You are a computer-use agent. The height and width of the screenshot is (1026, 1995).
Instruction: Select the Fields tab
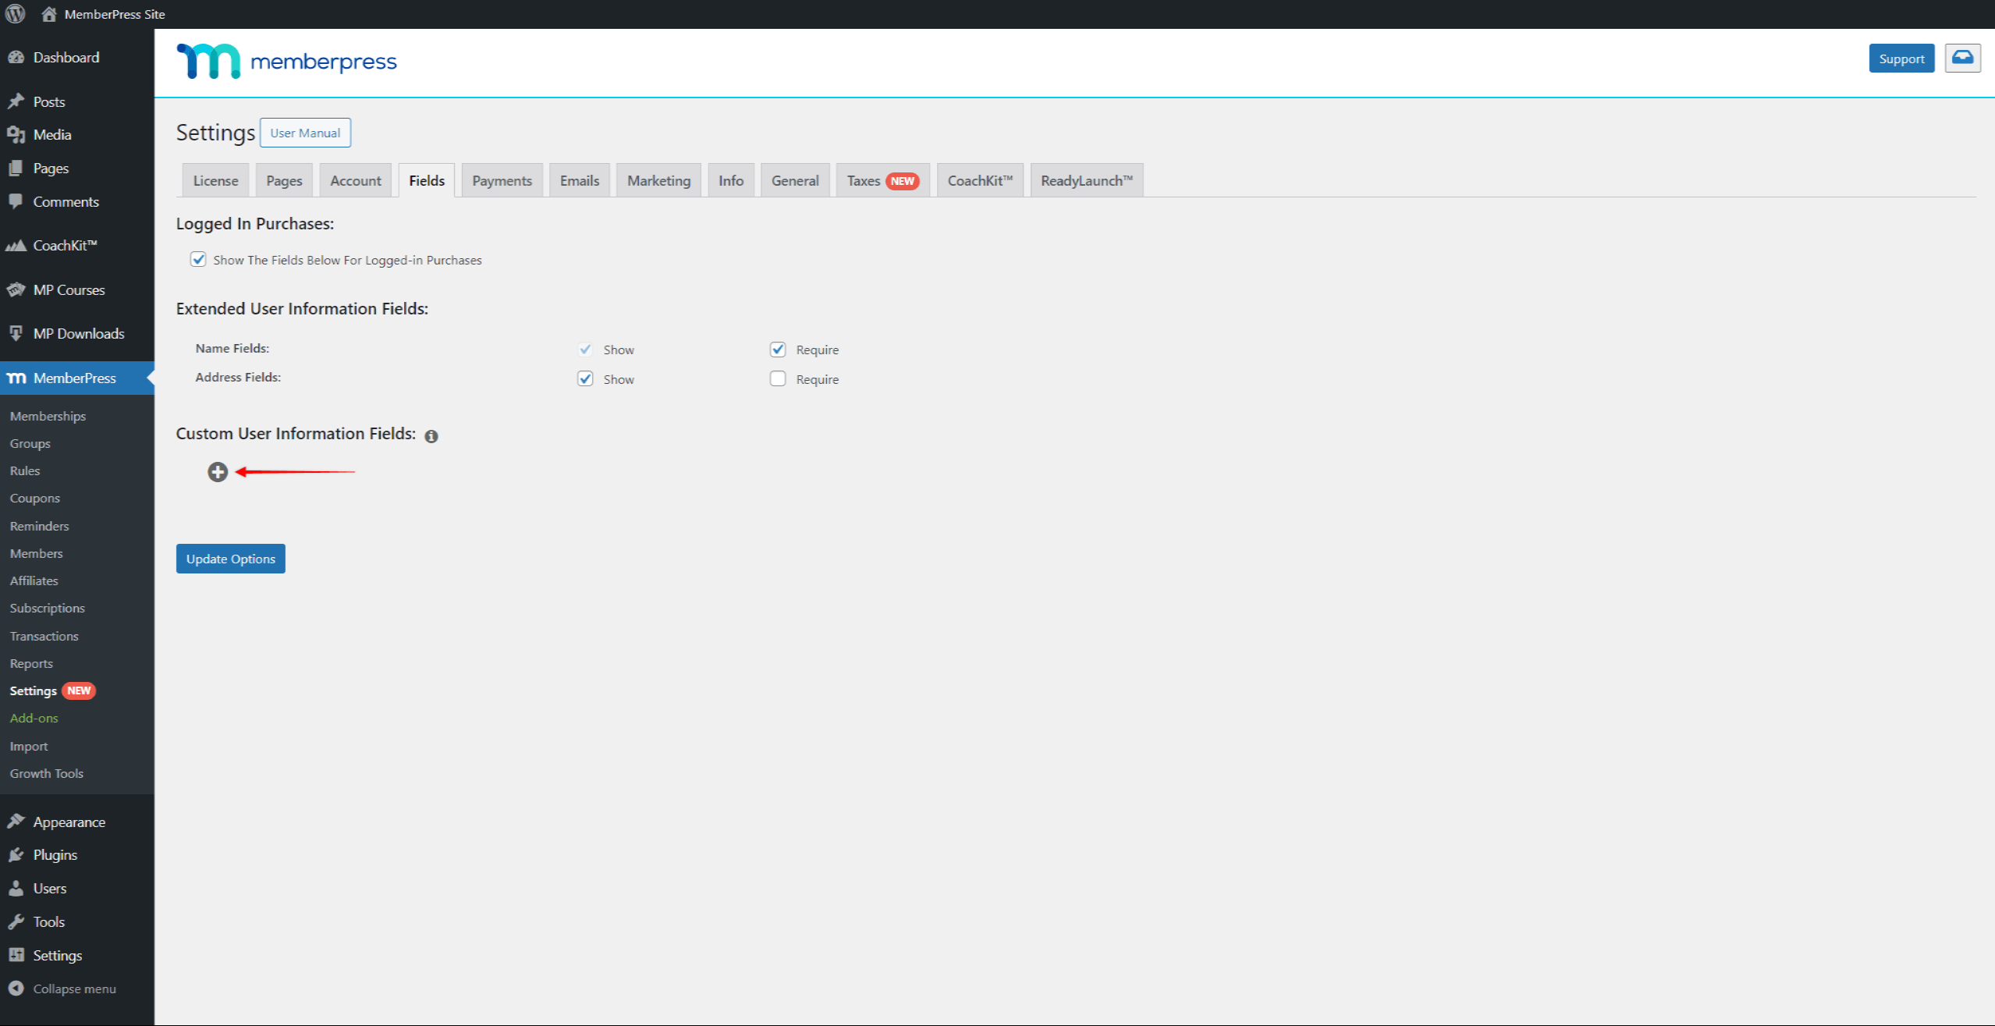(x=427, y=180)
